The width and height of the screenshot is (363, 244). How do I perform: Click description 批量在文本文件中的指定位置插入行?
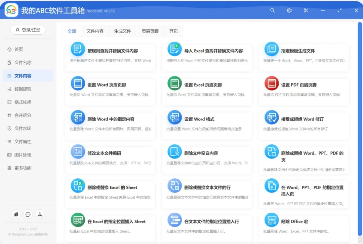(196, 232)
